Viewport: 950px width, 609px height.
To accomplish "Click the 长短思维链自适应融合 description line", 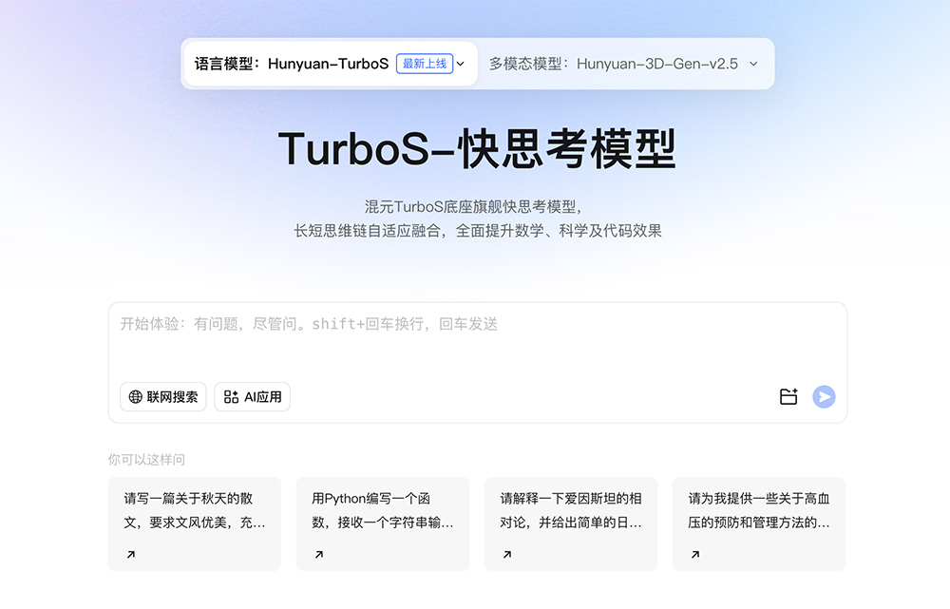I will pos(478,231).
